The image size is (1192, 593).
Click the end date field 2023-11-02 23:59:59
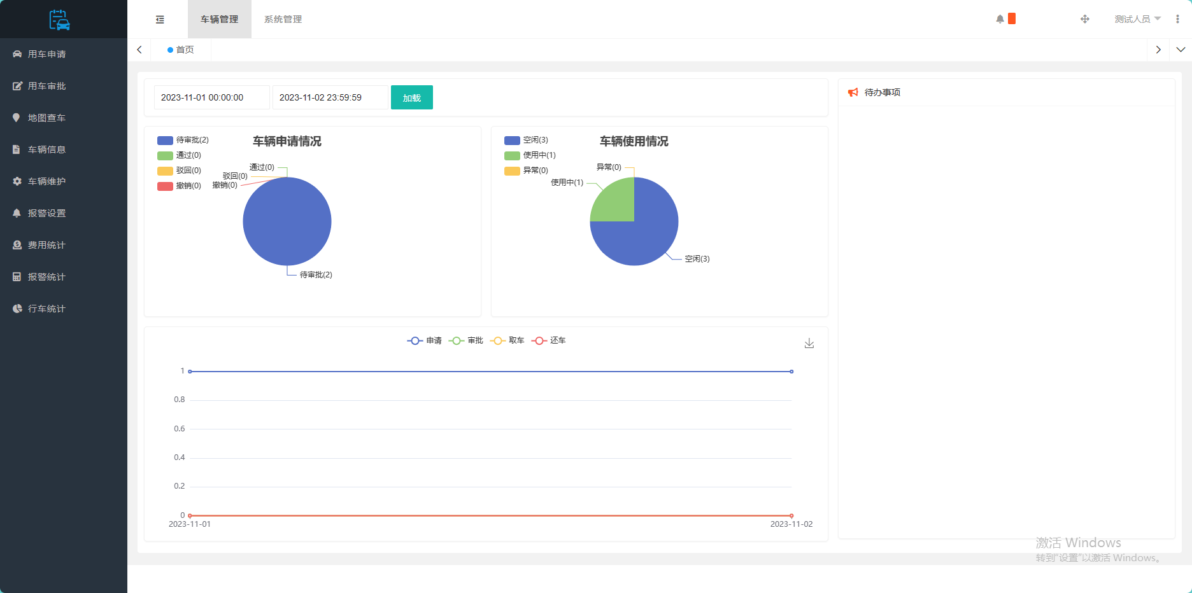(330, 97)
